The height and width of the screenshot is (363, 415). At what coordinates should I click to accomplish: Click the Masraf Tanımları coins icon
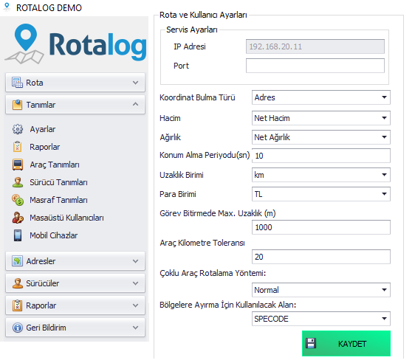tap(18, 200)
